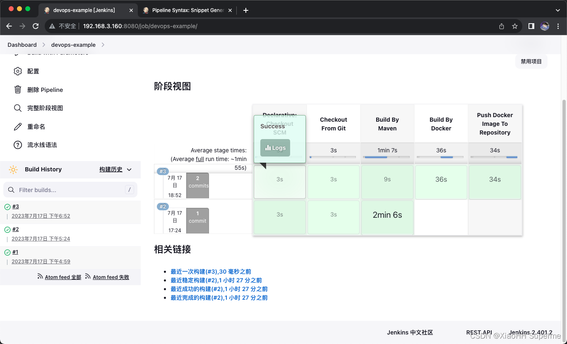Click the Jenkins 中文社区 footer link
The height and width of the screenshot is (344, 567).
tap(410, 332)
